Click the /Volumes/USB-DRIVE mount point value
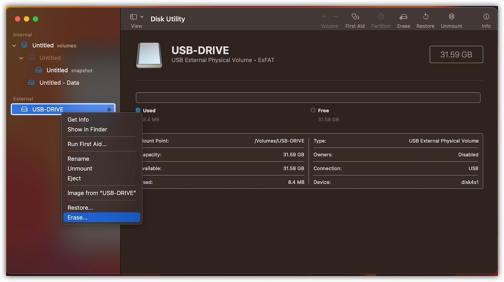Image resolution: width=504 pixels, height=282 pixels. tap(279, 141)
